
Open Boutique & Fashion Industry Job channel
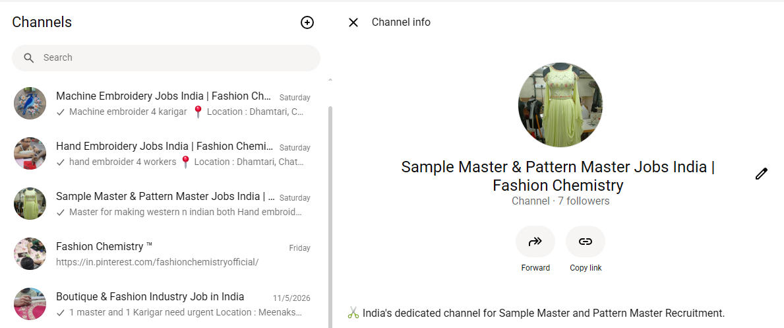[x=163, y=304]
